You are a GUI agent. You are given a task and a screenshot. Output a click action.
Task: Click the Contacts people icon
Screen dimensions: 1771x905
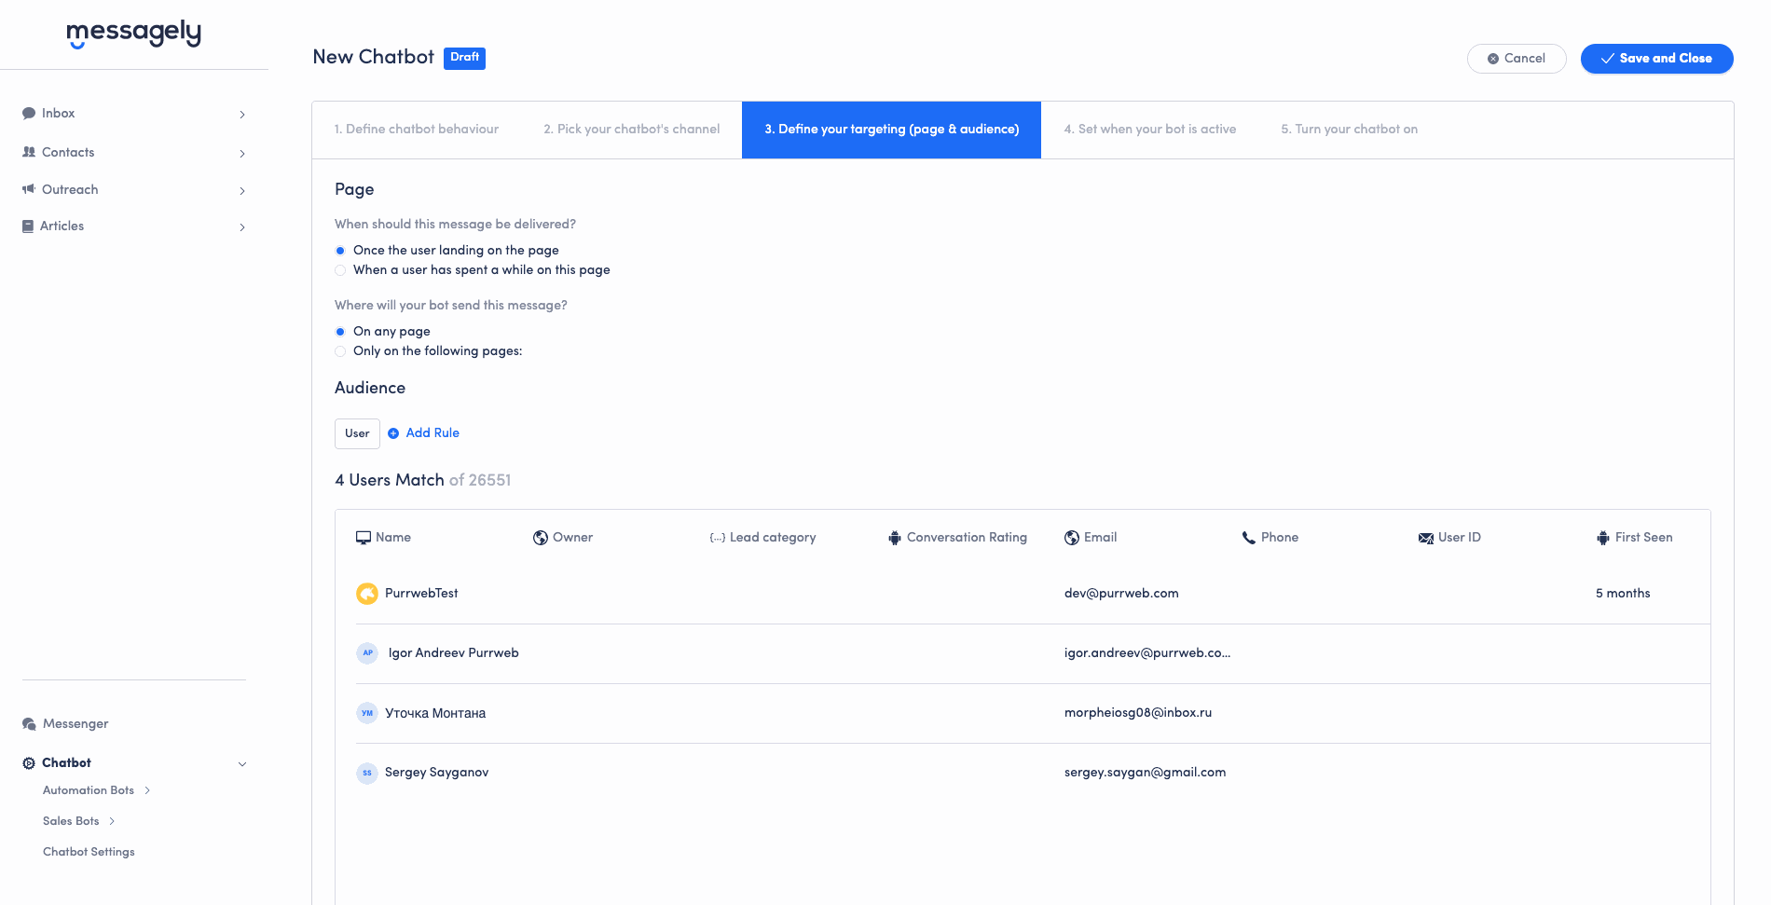point(29,152)
